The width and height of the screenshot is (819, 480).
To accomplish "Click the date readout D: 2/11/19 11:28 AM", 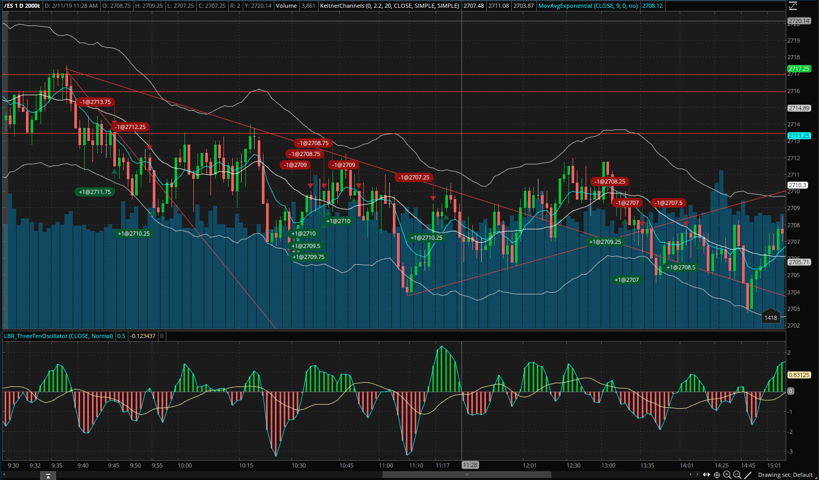I will click(71, 6).
